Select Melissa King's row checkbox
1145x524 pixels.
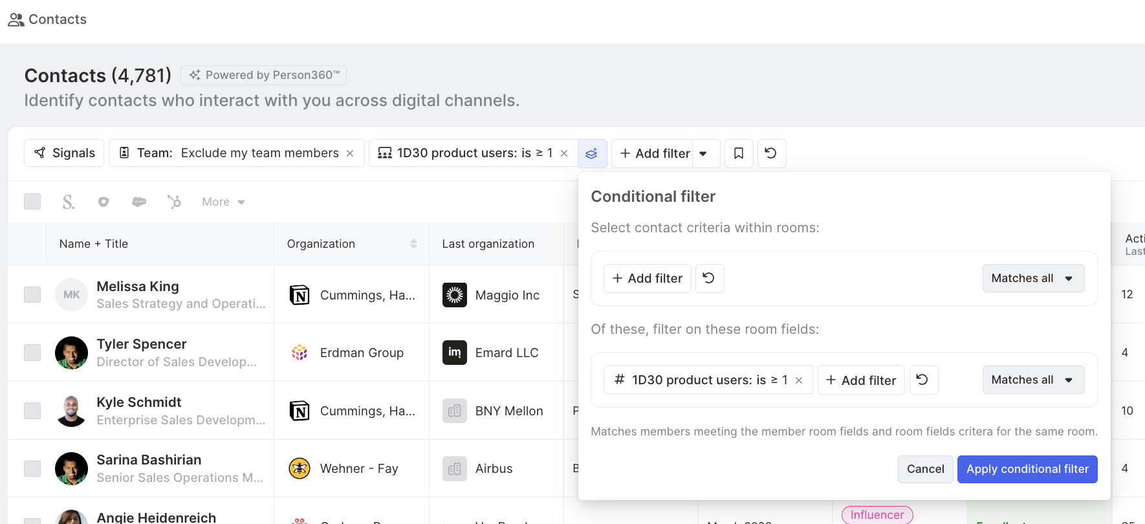(x=32, y=295)
